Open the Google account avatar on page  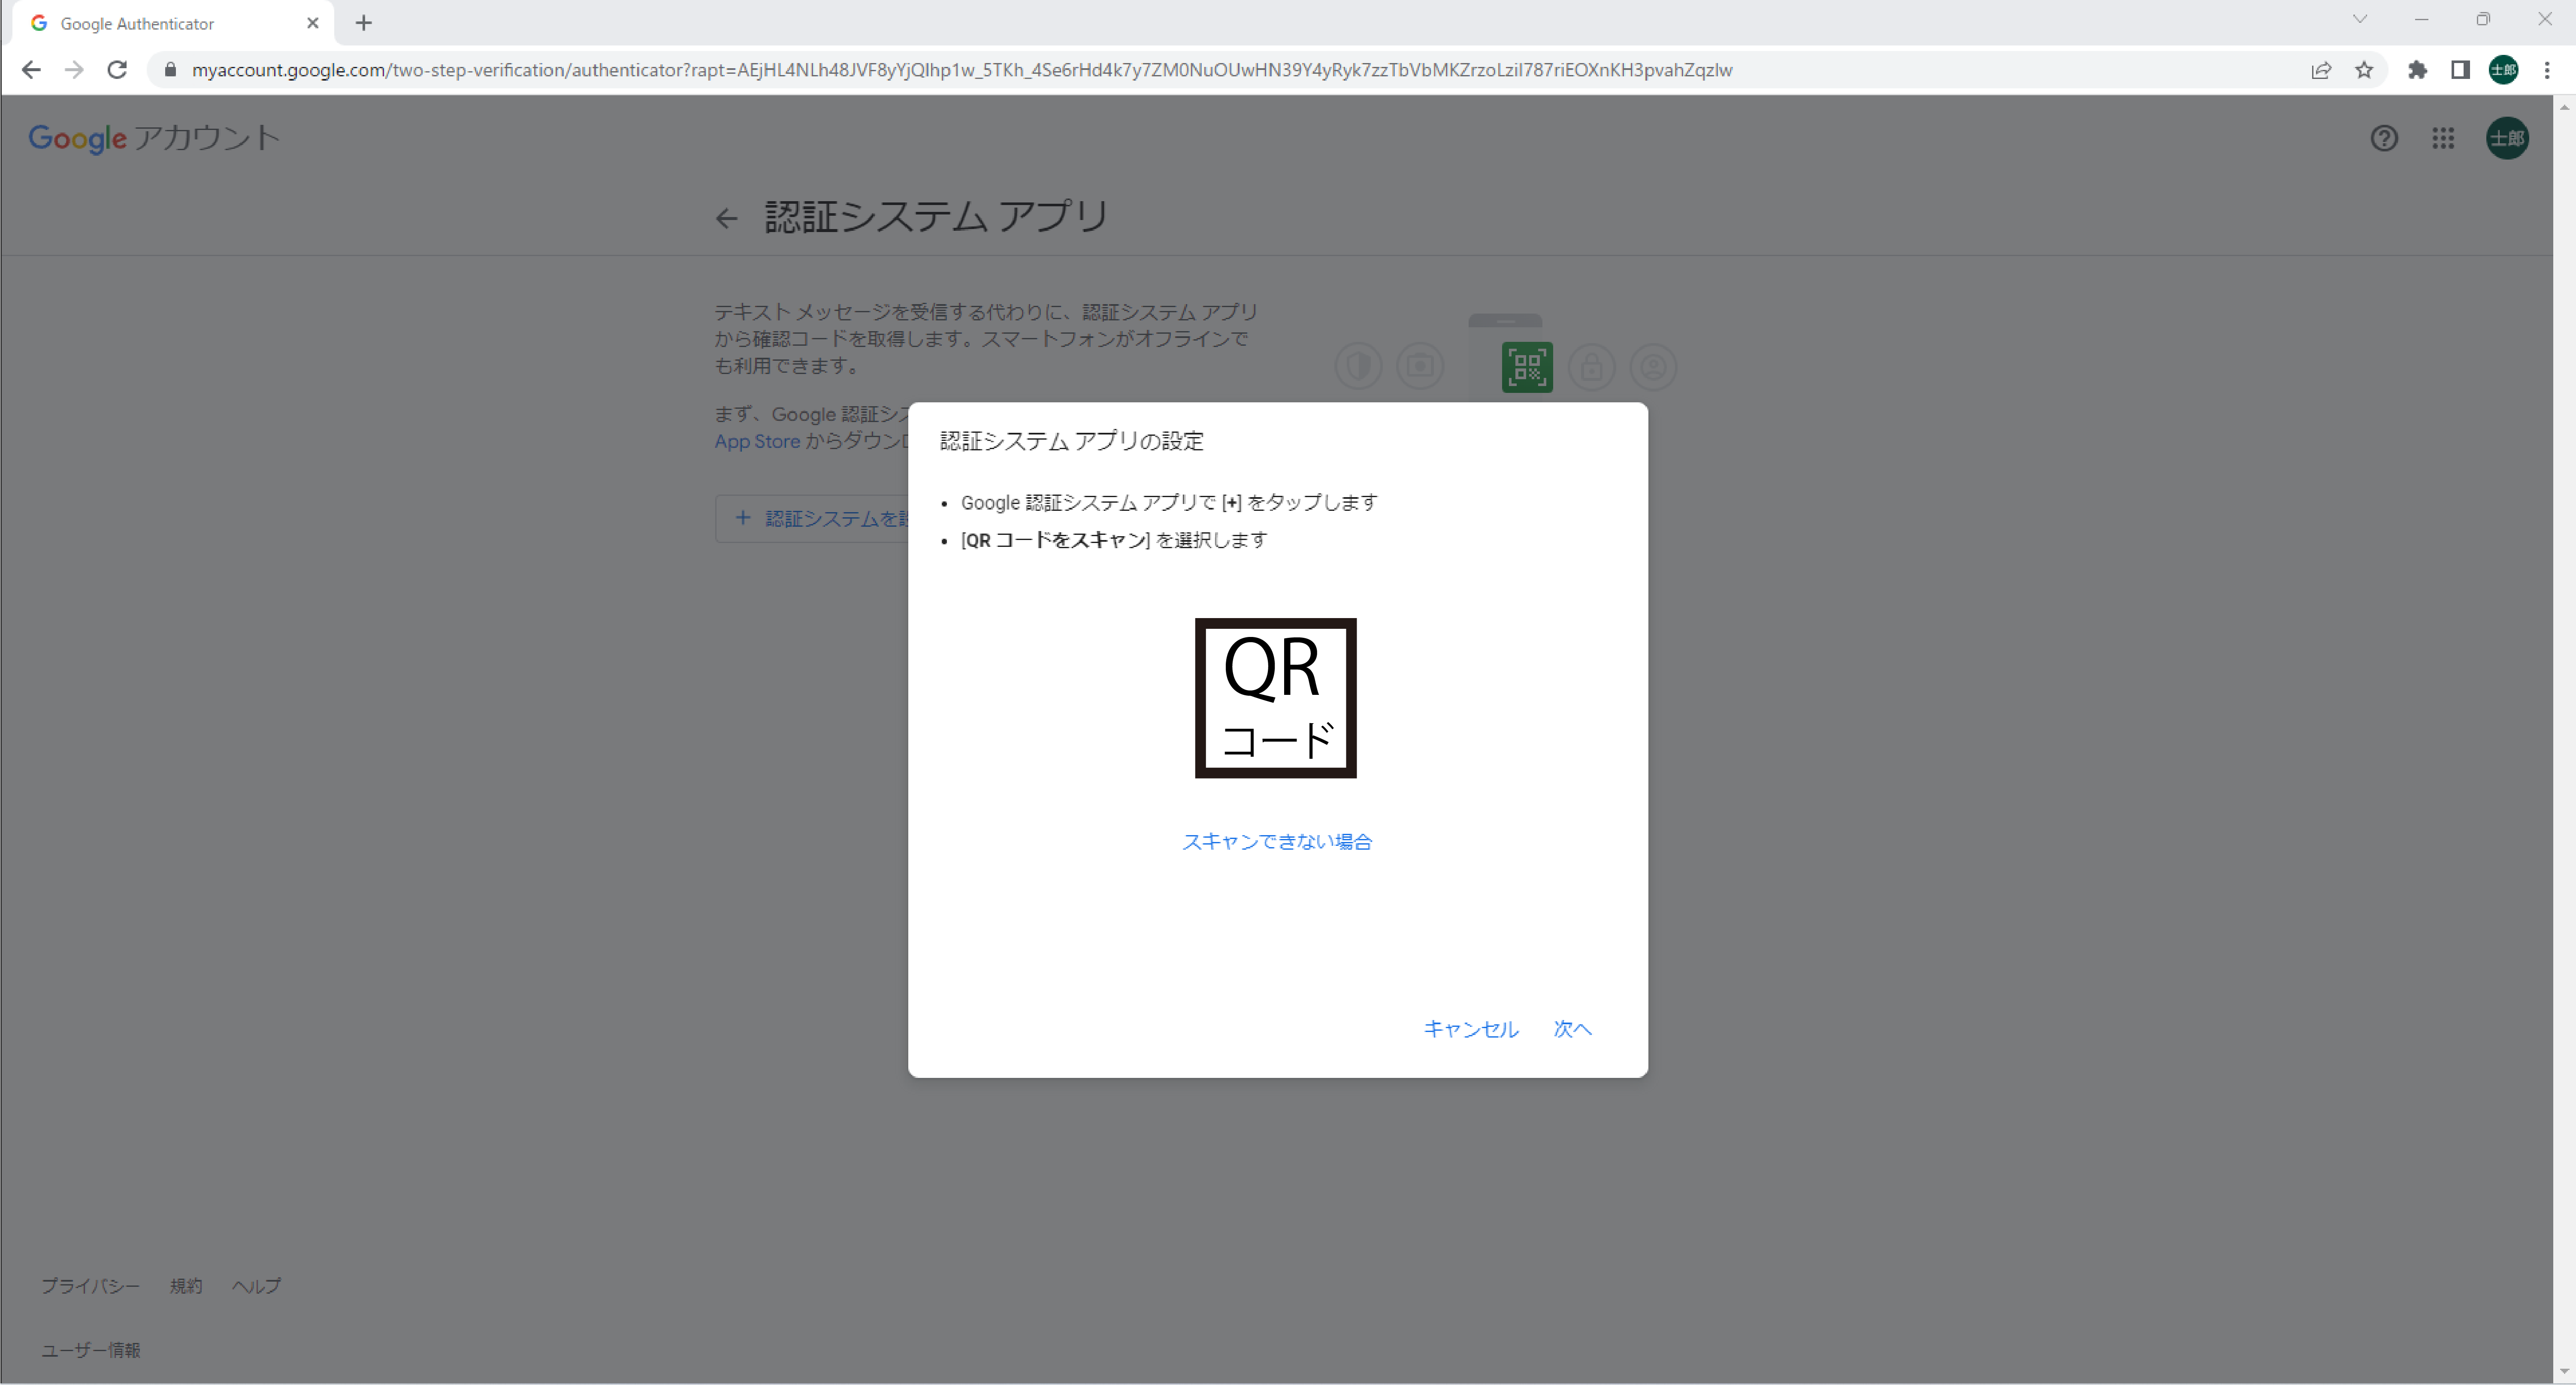[x=2507, y=138]
